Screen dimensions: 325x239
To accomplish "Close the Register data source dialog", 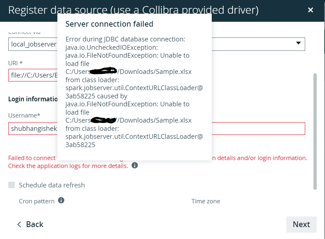I will point(310,10).
